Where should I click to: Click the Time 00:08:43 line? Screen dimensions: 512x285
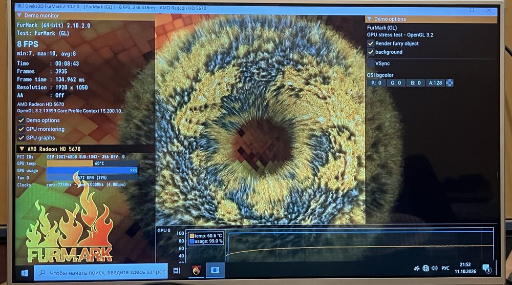click(48, 64)
